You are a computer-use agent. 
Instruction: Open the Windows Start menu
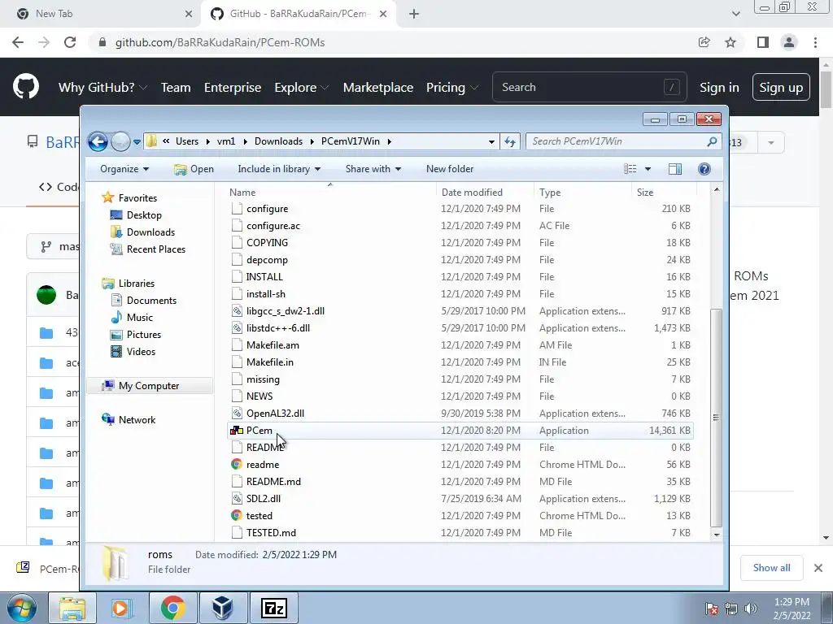coord(21,609)
